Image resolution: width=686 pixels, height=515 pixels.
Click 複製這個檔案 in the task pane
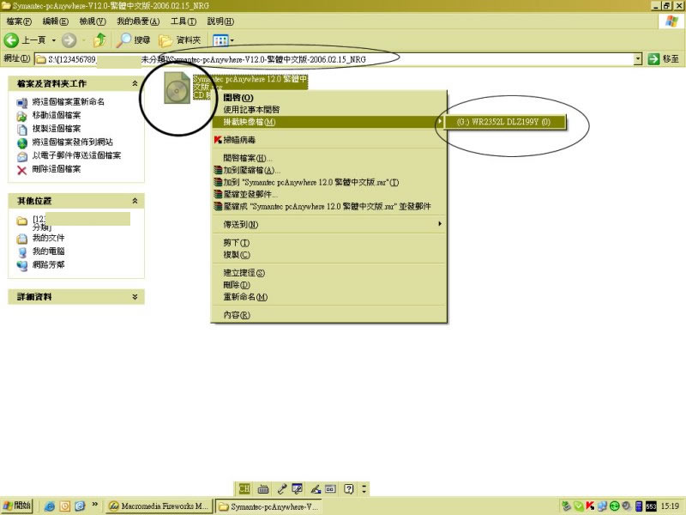(57, 129)
